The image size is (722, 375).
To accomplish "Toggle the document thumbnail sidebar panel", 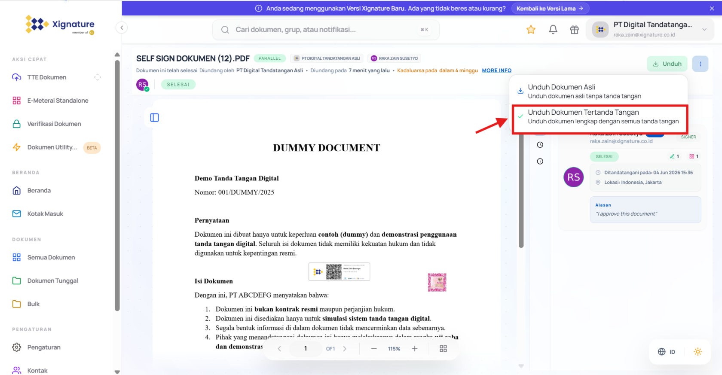I will pyautogui.click(x=155, y=118).
